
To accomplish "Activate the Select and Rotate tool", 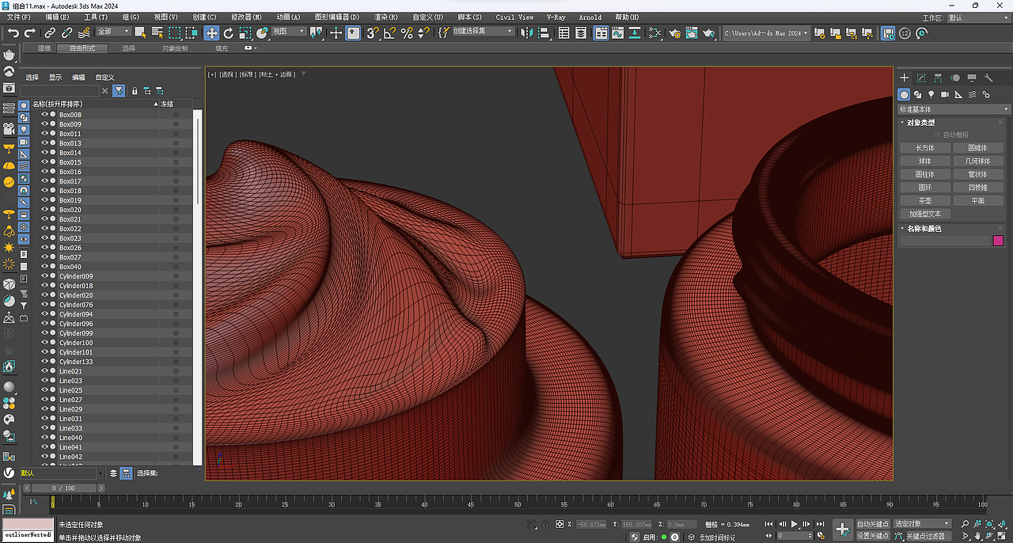I will [229, 32].
